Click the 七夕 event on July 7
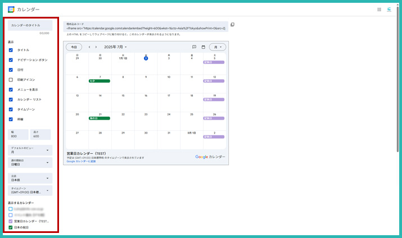 pyautogui.click(x=100, y=81)
